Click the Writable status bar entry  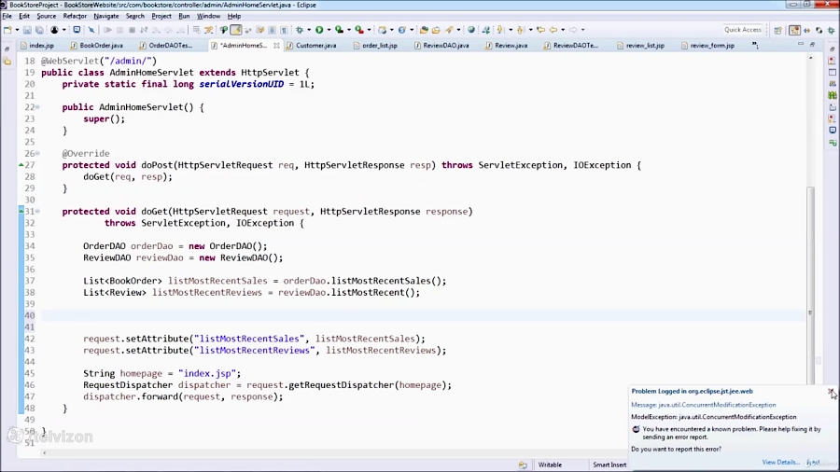[550, 465]
